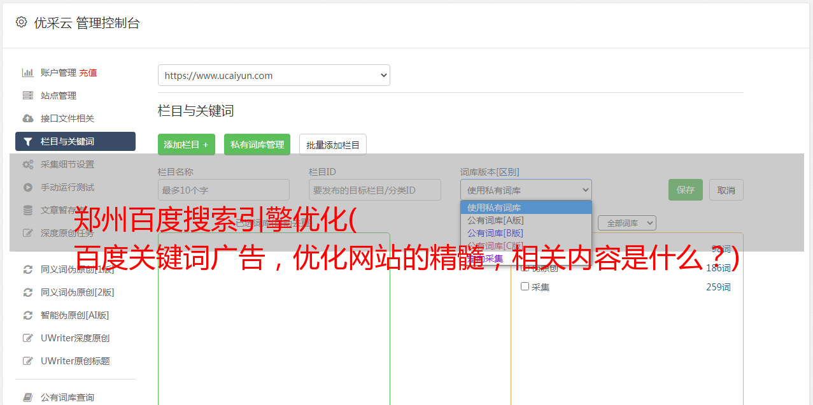Image resolution: width=813 pixels, height=405 pixels.
Task: Check the 采集 checkbox
Action: pyautogui.click(x=525, y=287)
